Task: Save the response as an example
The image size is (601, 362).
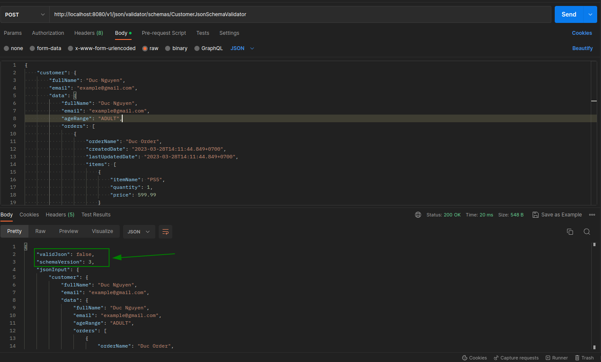Action: [x=557, y=215]
